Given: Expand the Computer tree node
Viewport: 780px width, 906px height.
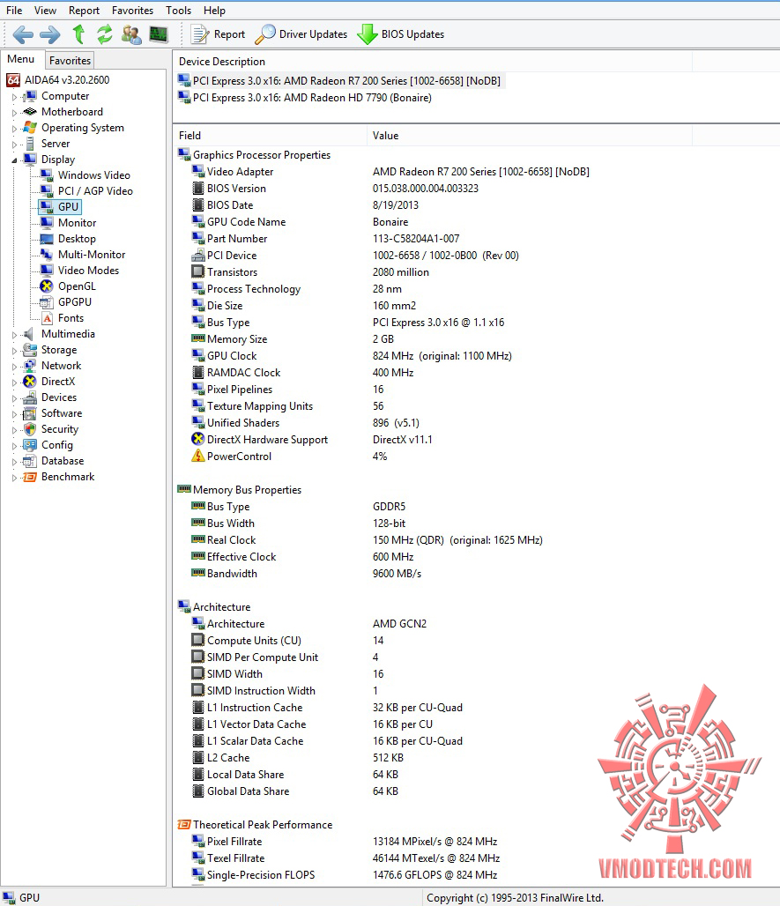Looking at the screenshot, I should 14,97.
